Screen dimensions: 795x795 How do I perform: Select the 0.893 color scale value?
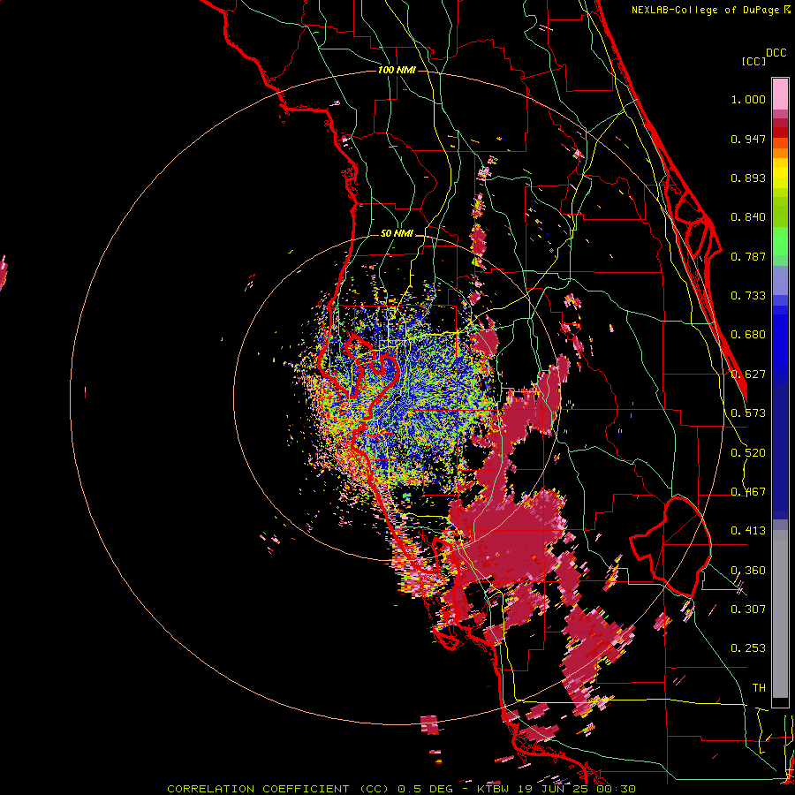tap(748, 178)
